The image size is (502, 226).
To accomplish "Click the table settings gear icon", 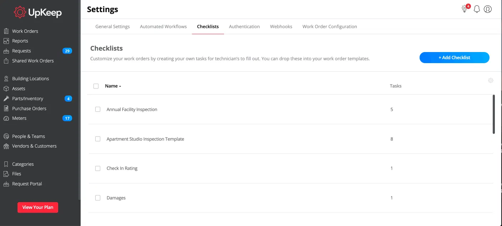I will pos(491,81).
